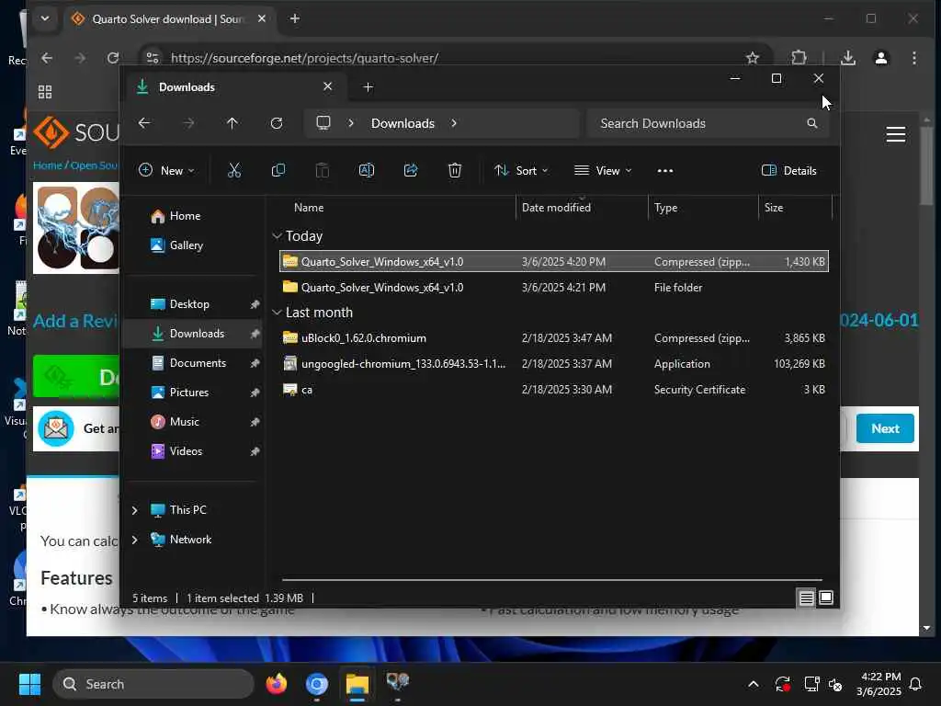Add a new File Explorer tab
Viewport: 941px width, 706px height.
[x=368, y=87]
